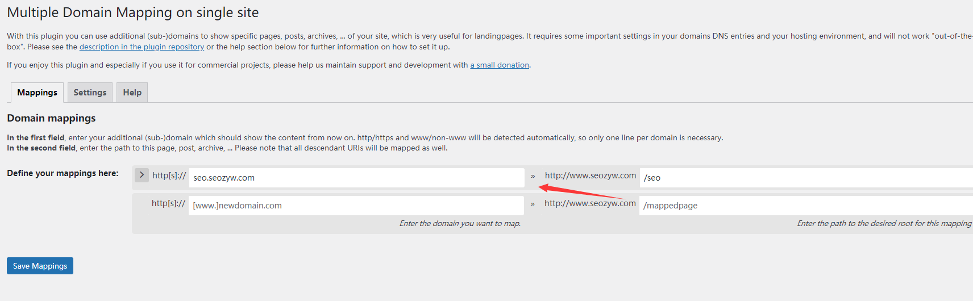Click the http://www.seozyw.com label before /mappedpage
The width and height of the screenshot is (973, 301).
pyautogui.click(x=590, y=203)
